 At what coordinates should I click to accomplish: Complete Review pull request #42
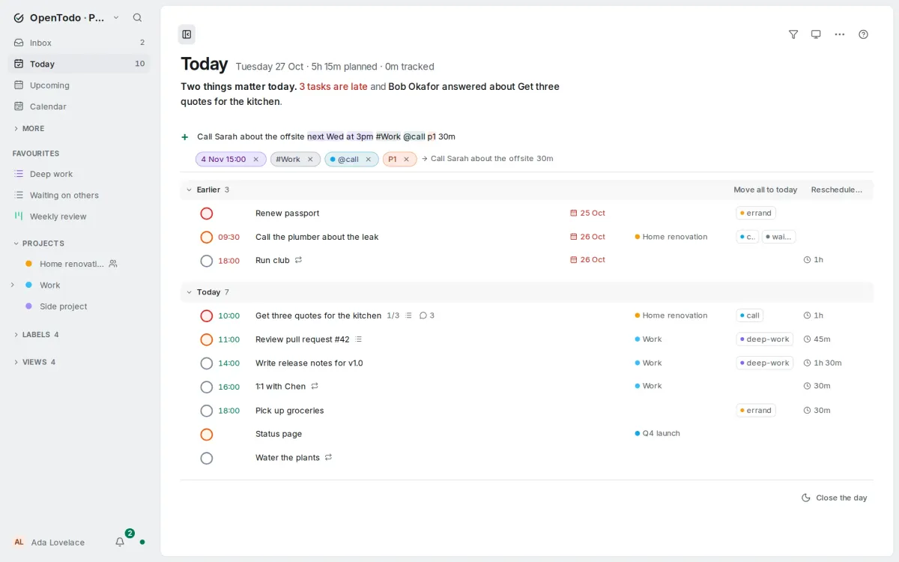click(x=207, y=339)
